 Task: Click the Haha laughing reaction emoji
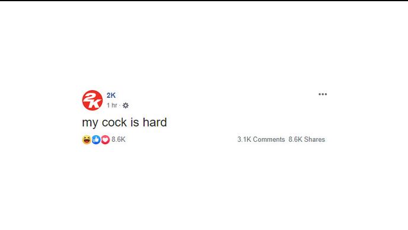click(87, 140)
